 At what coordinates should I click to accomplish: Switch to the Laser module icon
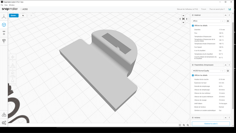pos(4,33)
